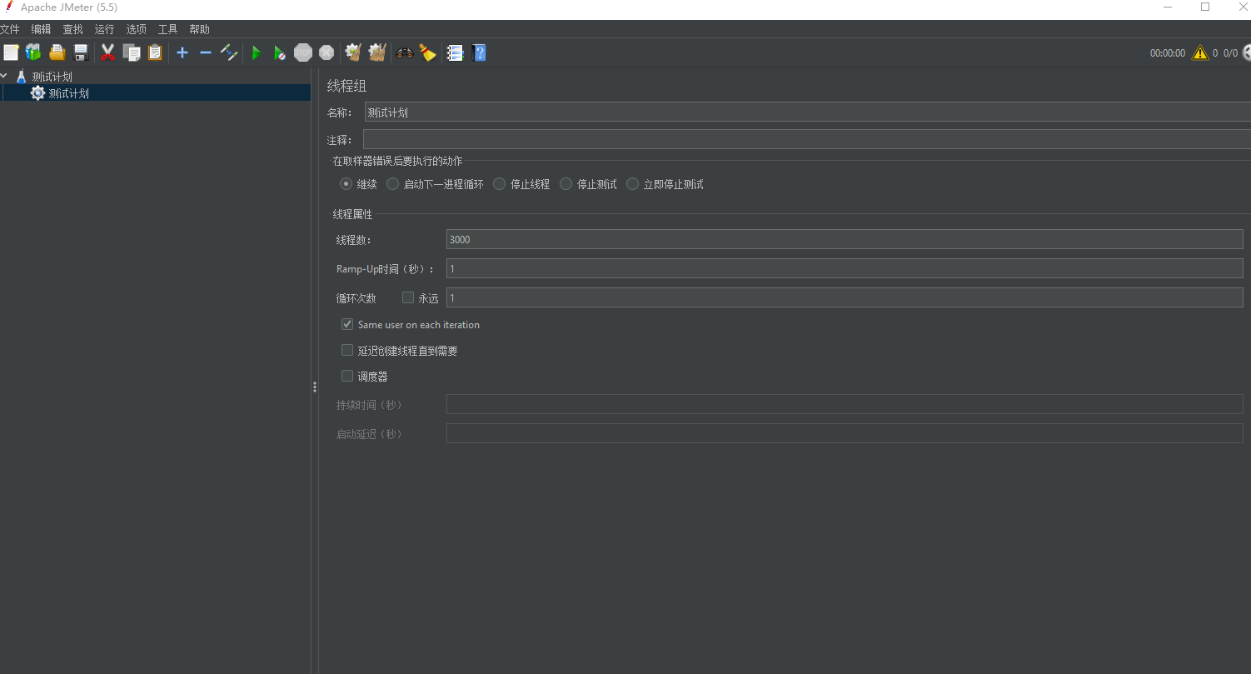1251x674 pixels.
Task: Click the flask icon of root test plan
Action: coord(22,77)
